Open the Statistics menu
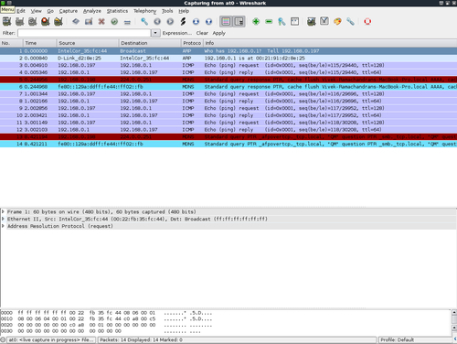This screenshot has height=344, width=457. click(117, 11)
